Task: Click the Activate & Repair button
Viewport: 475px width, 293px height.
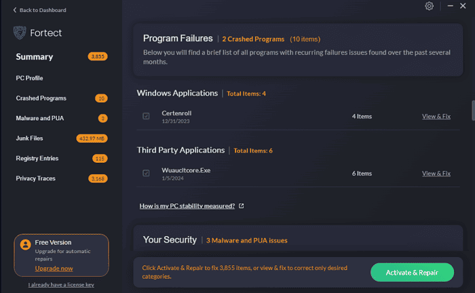Action: [x=412, y=273]
